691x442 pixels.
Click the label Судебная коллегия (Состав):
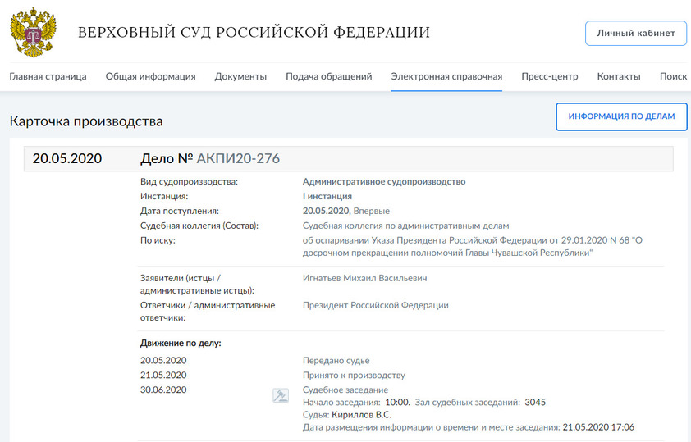tap(199, 226)
